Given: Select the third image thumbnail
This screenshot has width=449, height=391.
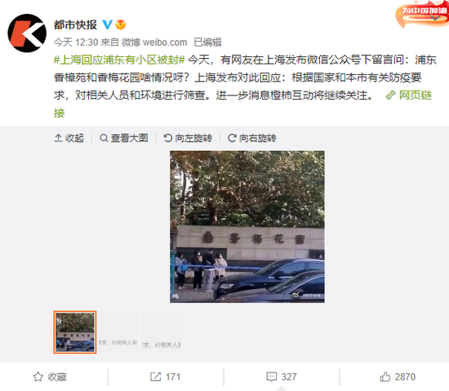Looking at the screenshot, I should pyautogui.click(x=162, y=332).
